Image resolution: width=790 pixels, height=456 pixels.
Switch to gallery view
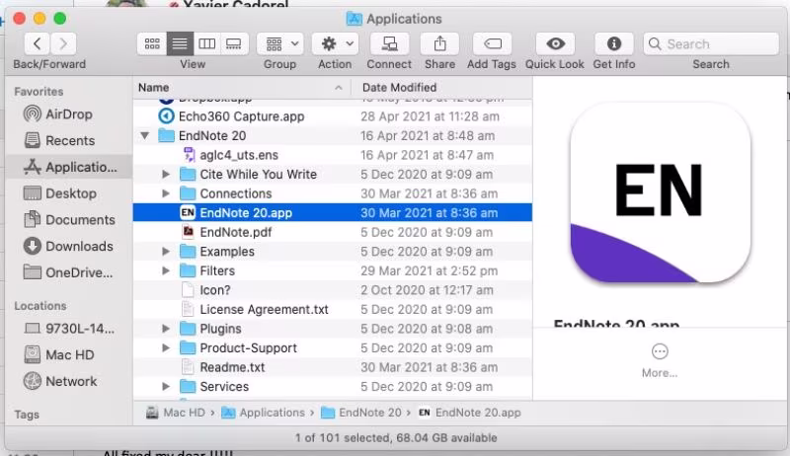click(234, 43)
